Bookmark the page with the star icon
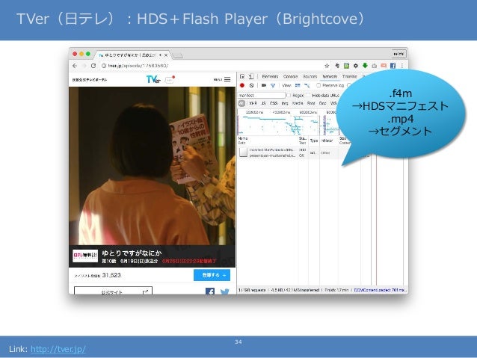 [x=327, y=66]
